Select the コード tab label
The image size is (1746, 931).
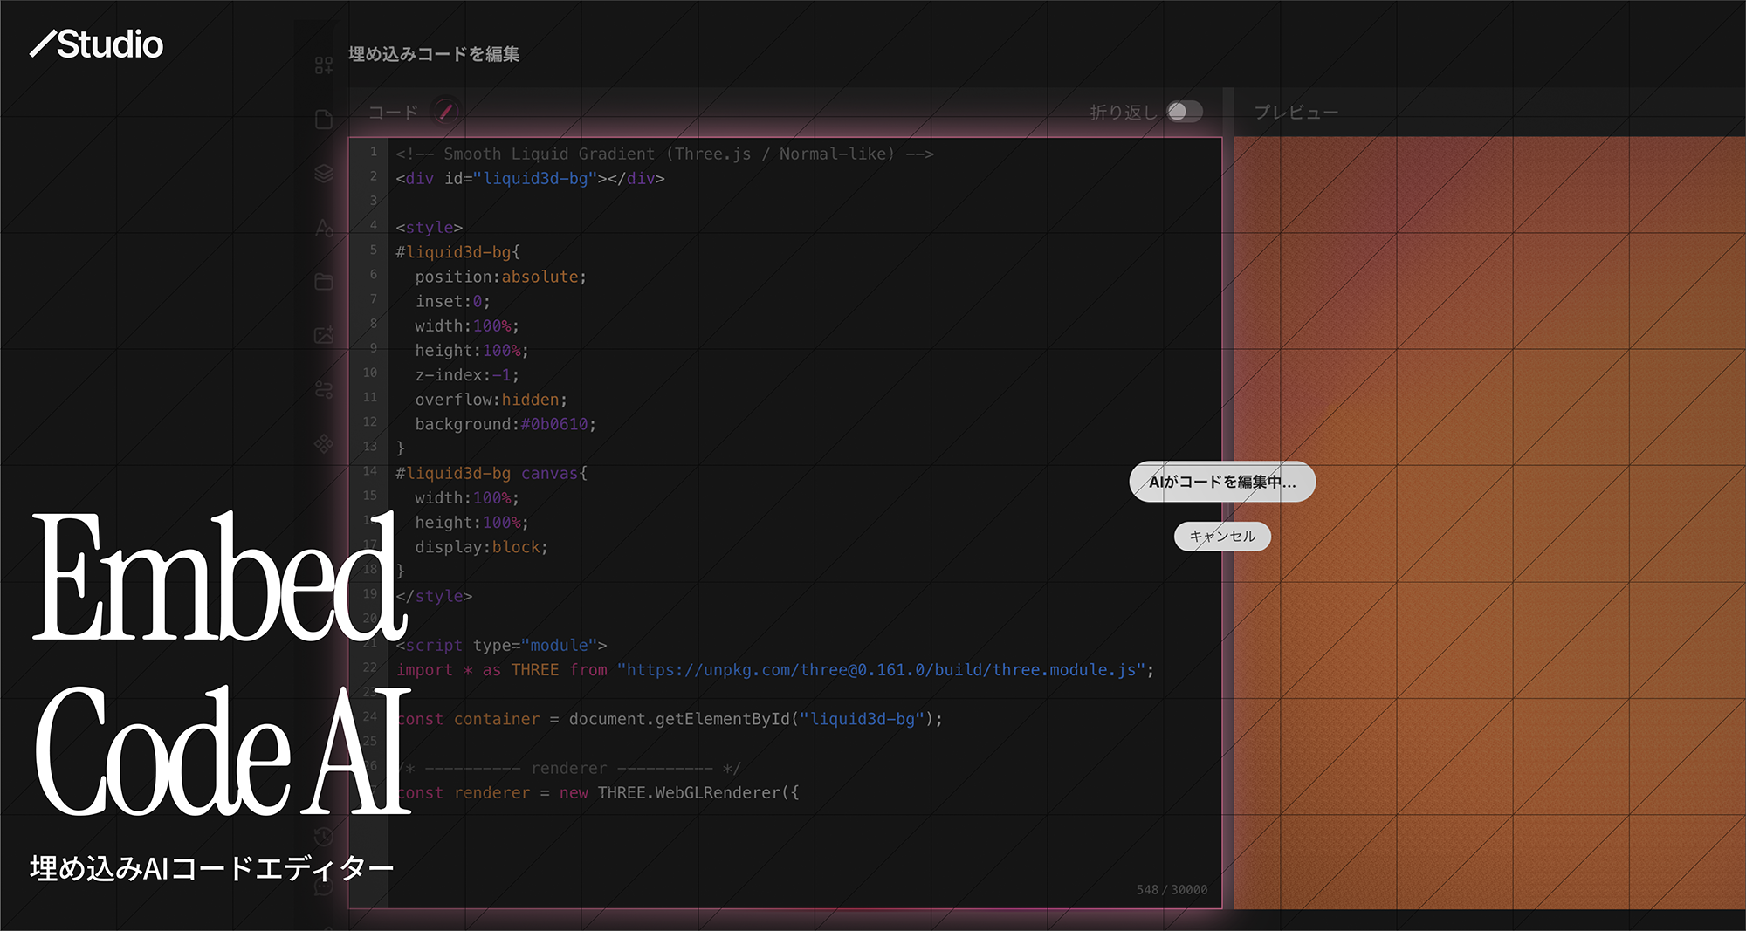click(393, 113)
